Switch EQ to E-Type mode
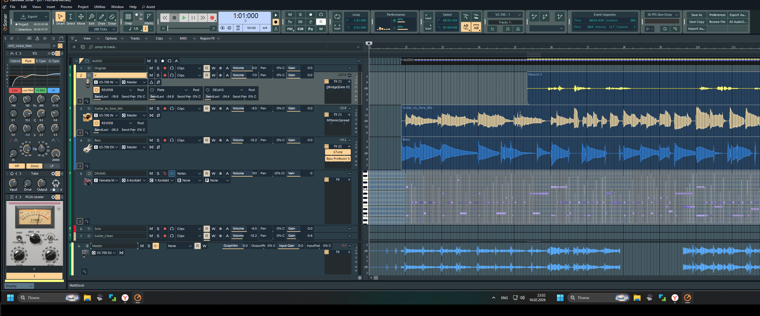This screenshot has width=760, height=316. [41, 61]
